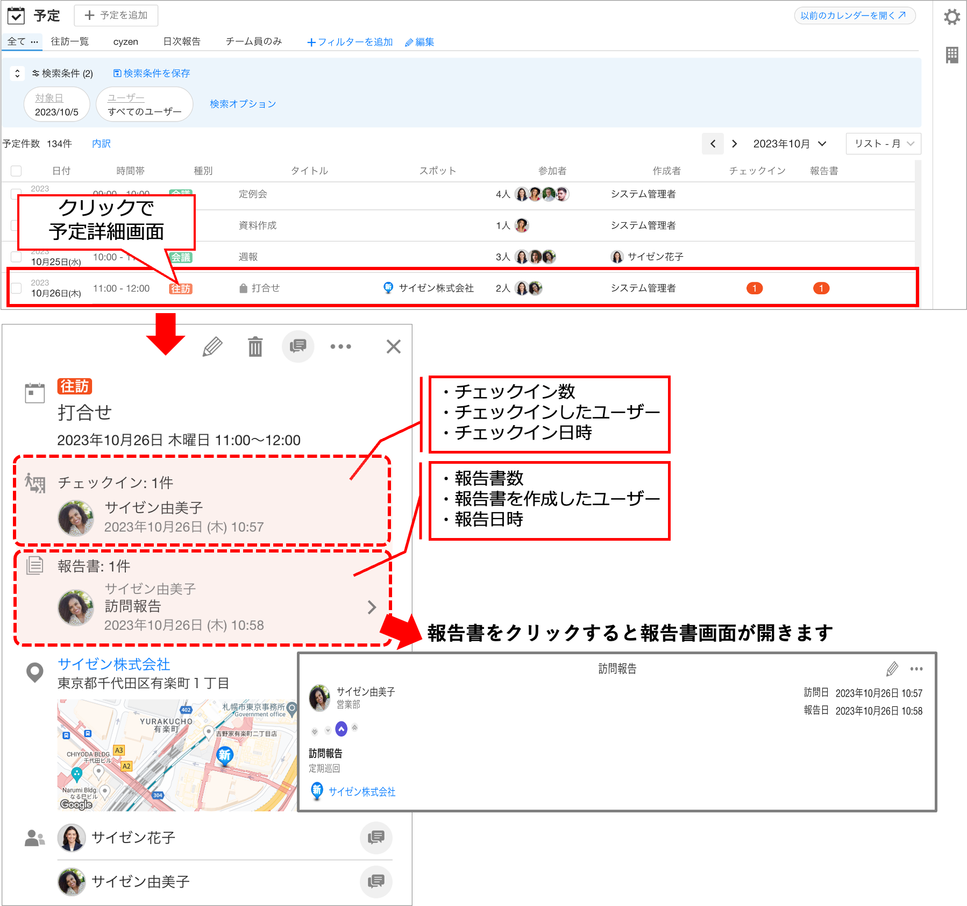This screenshot has width=967, height=906.
Task: Click the chat icon next to サイゼン由美子 participant
Action: (x=376, y=881)
